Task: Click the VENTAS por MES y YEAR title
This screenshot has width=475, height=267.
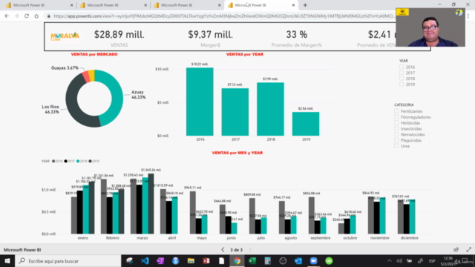Action: click(237, 153)
